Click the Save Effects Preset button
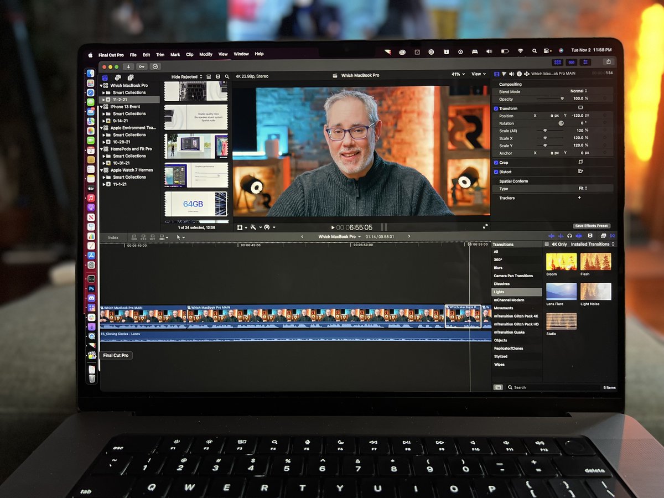The width and height of the screenshot is (664, 498). [x=592, y=226]
